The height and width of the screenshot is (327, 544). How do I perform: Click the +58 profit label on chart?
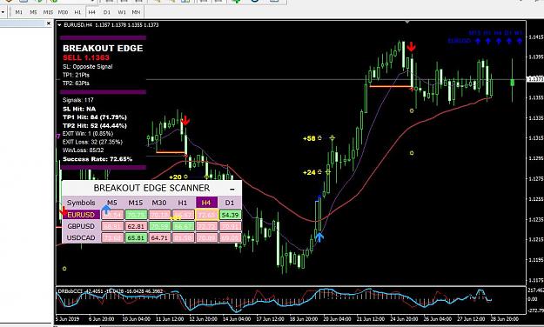pos(309,138)
